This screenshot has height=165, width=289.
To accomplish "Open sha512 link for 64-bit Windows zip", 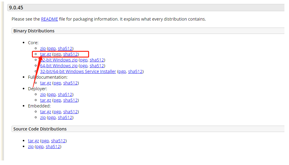I will 97,66.
